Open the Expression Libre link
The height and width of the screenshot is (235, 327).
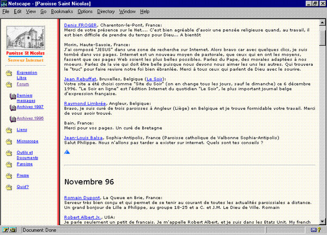(27, 75)
